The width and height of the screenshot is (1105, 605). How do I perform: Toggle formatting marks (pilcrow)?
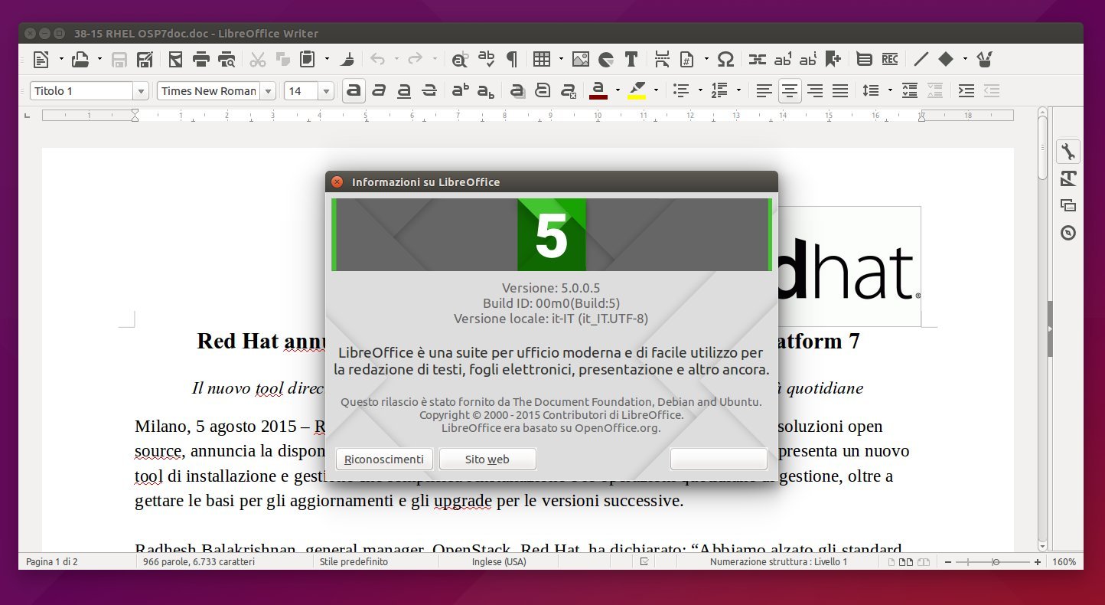tap(511, 59)
